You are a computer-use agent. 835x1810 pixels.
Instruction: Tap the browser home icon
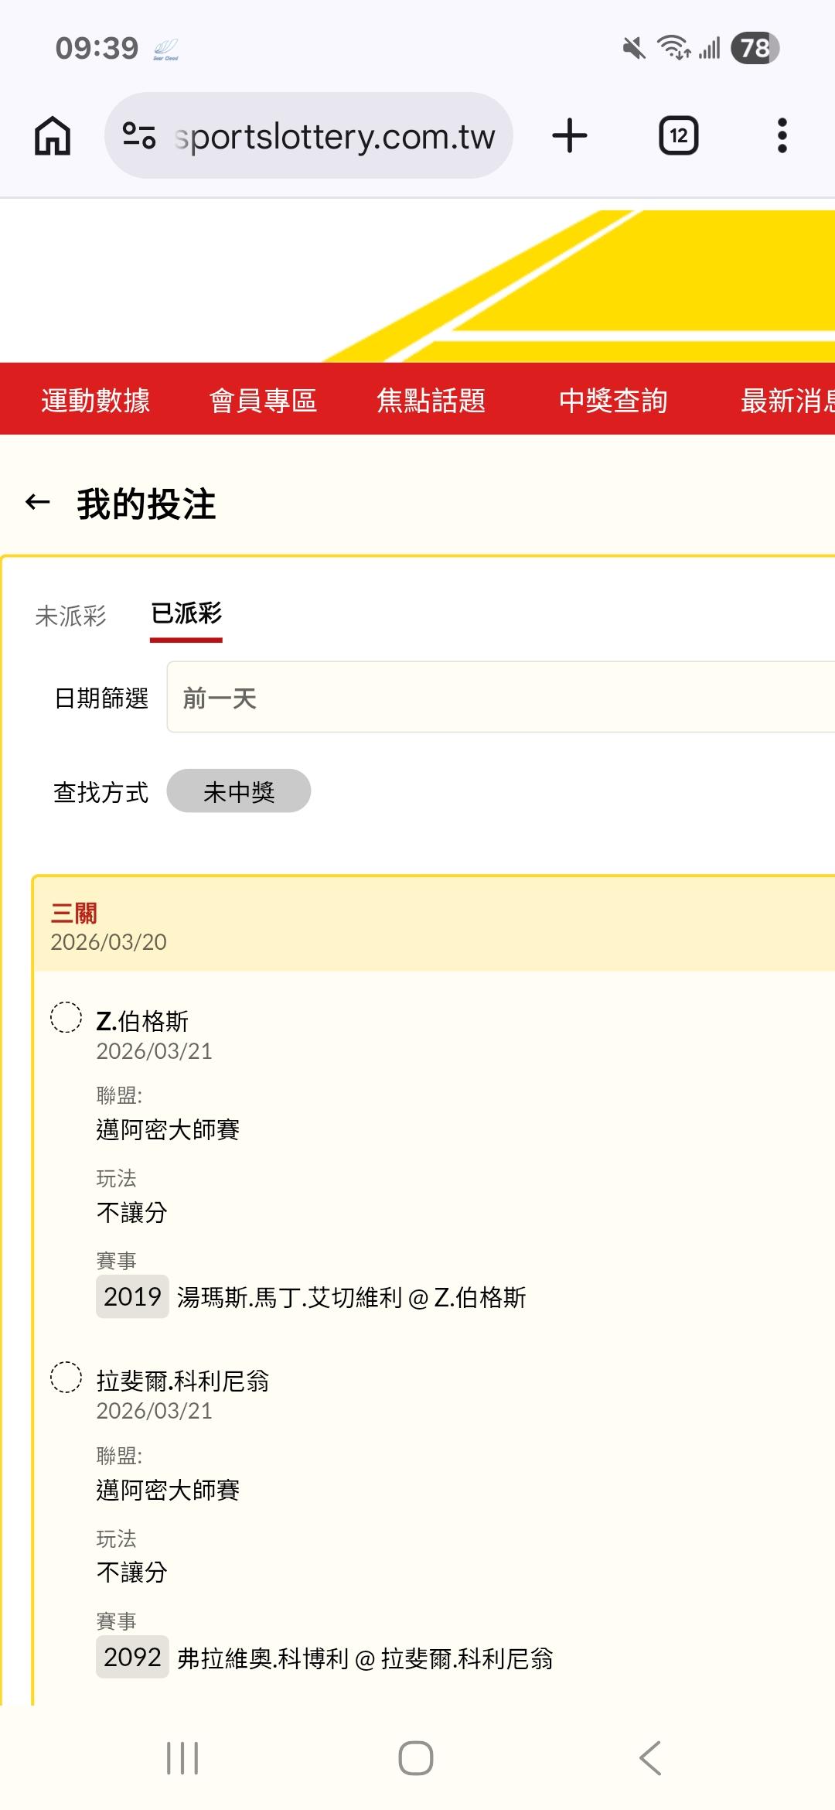[x=53, y=136]
